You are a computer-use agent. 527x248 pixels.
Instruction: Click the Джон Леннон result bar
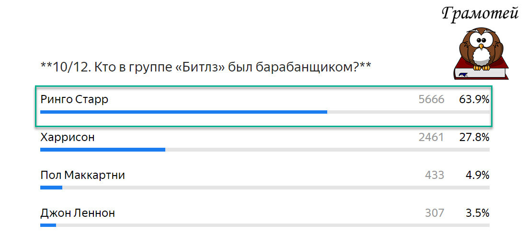point(48,225)
